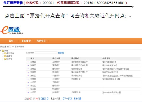This screenshot has width=142, height=102.
Task: Click the 所有 root folder icon
Action: tap(3, 51)
